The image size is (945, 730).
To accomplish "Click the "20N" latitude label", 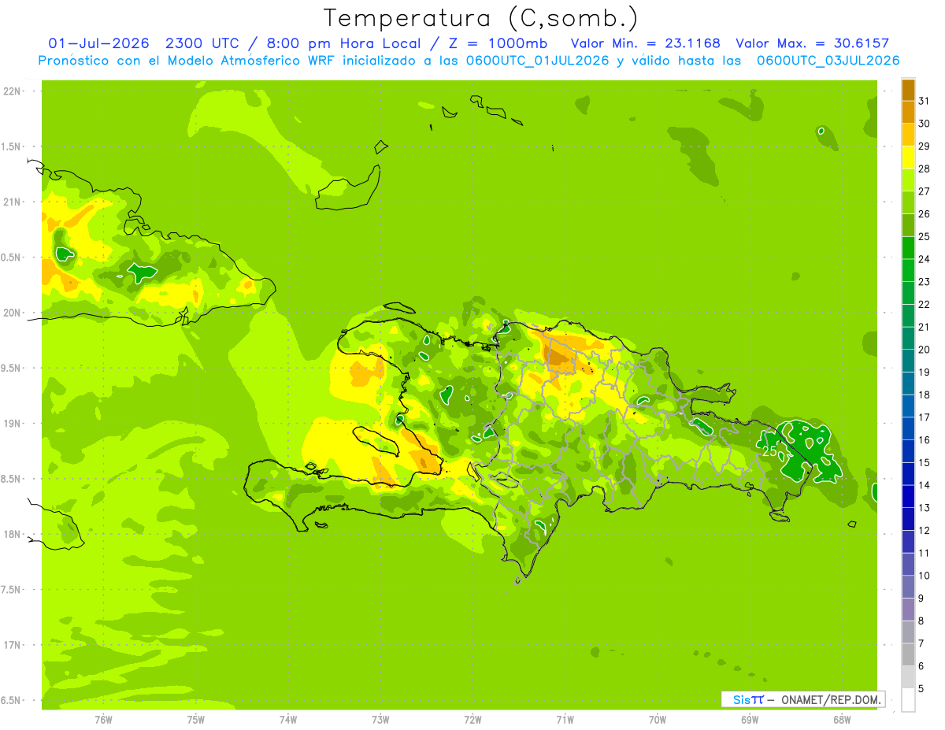I will [x=12, y=313].
